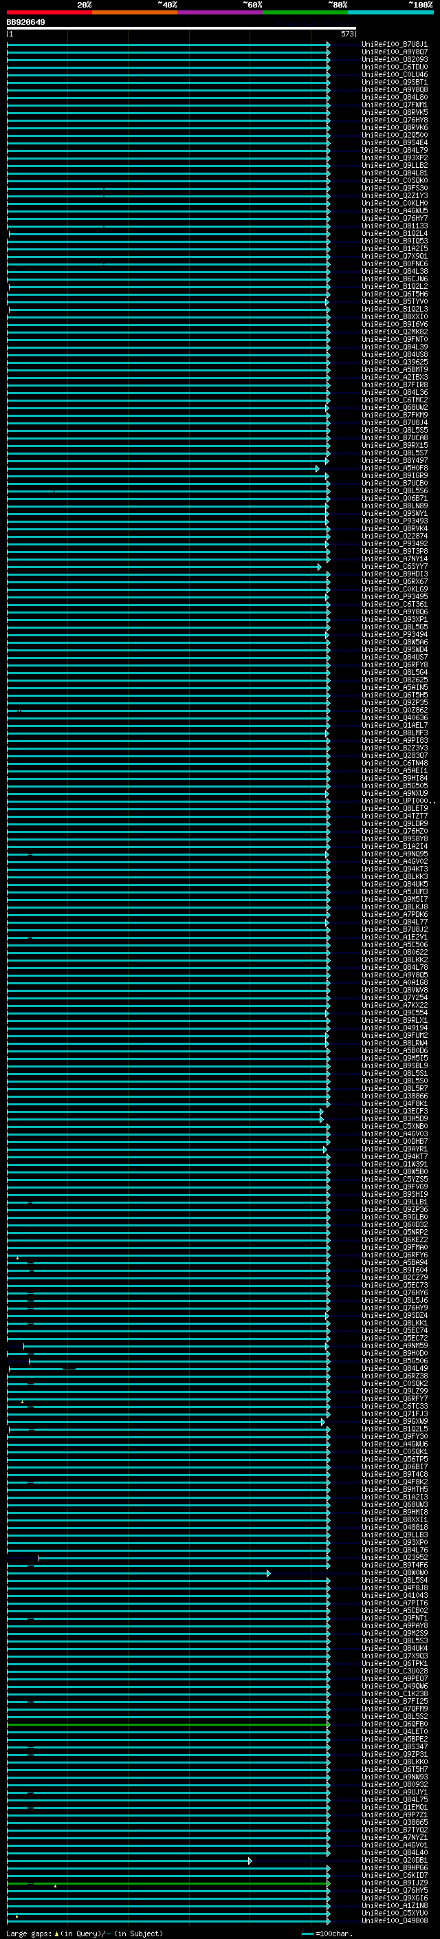Select hit UniRef100_B5G505
Image resolution: width=440 pixels, height=1939 pixels.
click(x=395, y=785)
